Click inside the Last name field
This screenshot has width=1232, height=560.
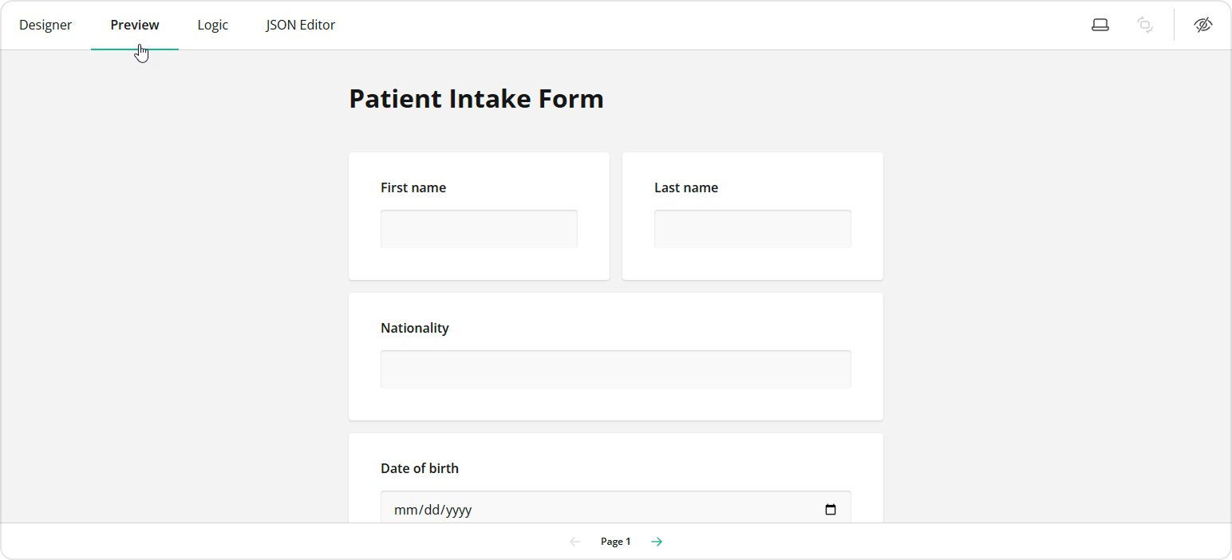tap(752, 228)
